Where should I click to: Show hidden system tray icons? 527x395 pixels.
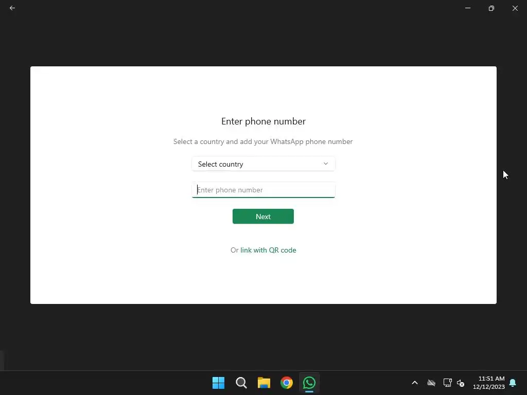pos(415,383)
